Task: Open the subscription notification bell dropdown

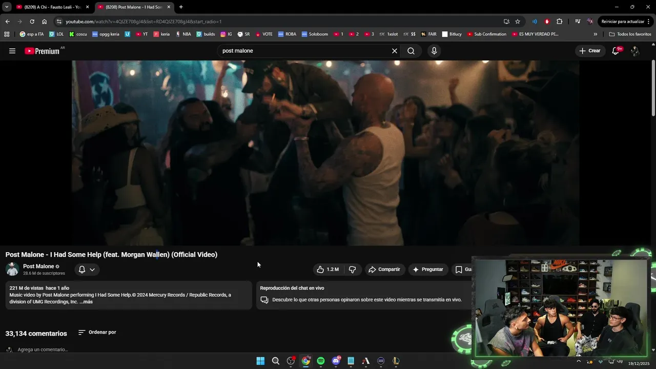Action: 87,270
